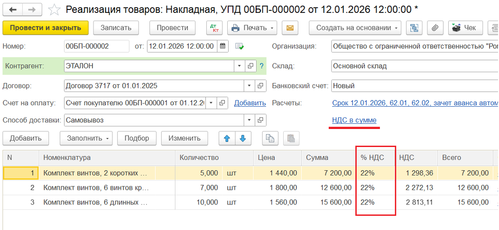Viewport: 499px width, 230px height.
Task: Expand the Контрагент dropdown arrow
Action: (x=239, y=66)
